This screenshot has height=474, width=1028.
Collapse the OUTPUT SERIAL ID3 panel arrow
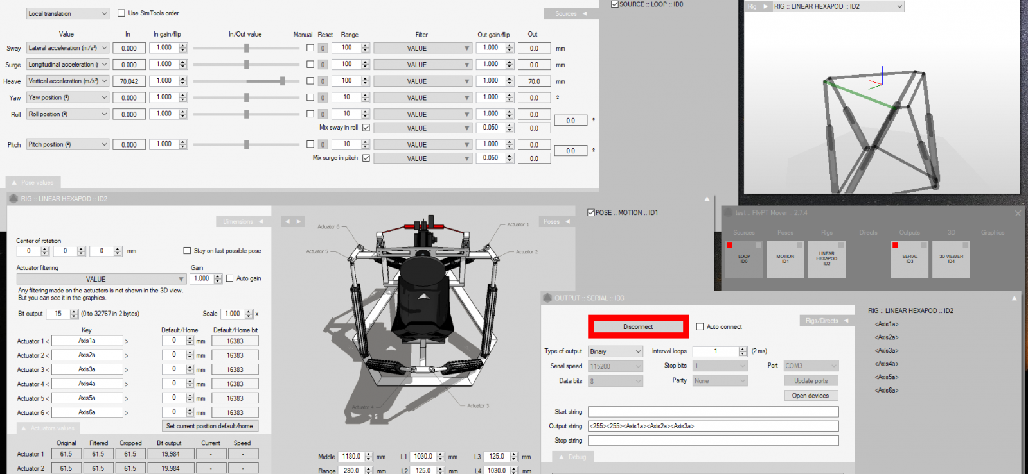[x=1014, y=298]
